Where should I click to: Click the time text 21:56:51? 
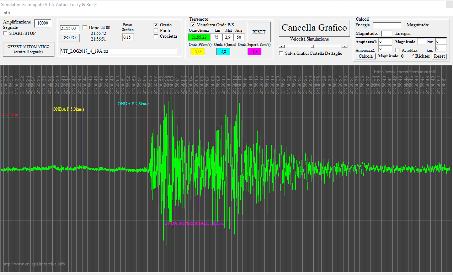click(98, 39)
